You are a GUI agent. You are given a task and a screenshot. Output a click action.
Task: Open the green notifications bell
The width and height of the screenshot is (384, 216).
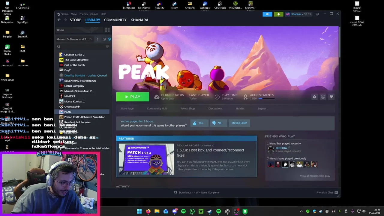[x=278, y=14]
